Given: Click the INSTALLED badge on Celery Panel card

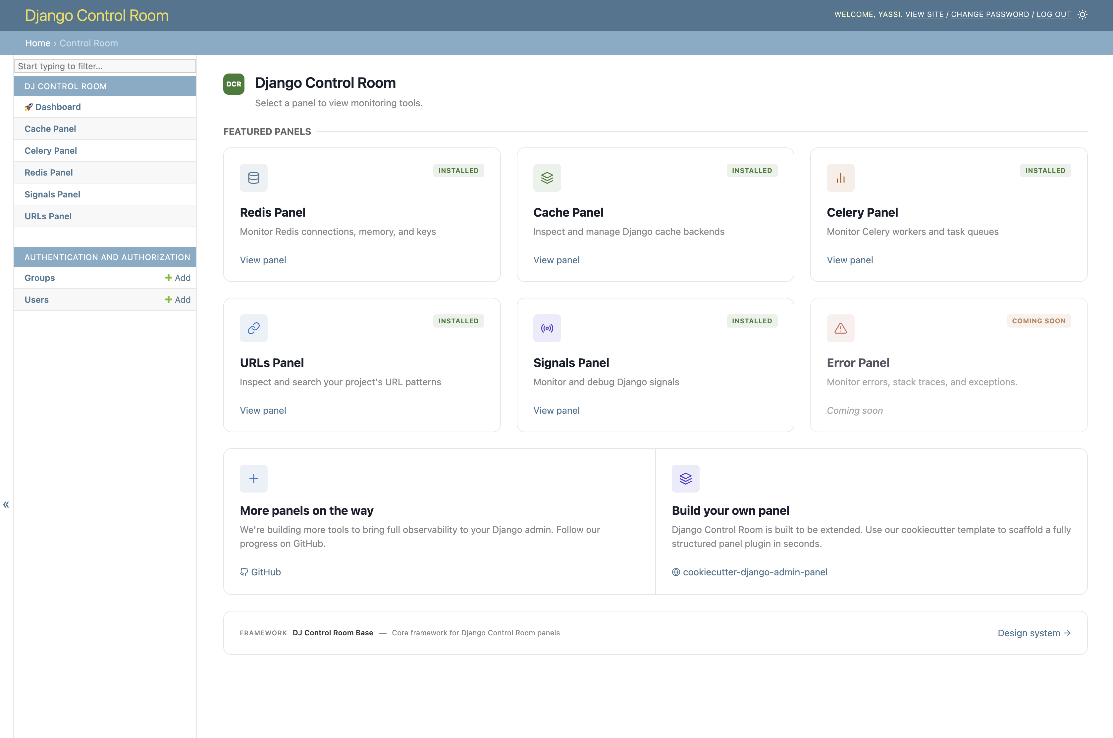Looking at the screenshot, I should click(x=1045, y=170).
